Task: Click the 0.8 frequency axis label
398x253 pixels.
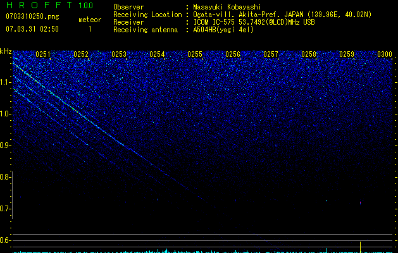Action: click(5, 177)
